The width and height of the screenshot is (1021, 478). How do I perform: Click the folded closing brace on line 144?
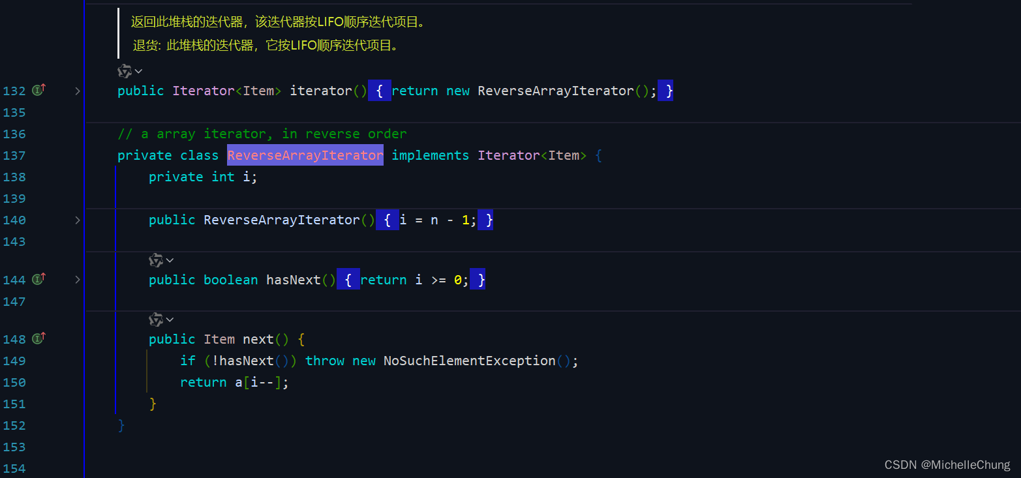point(478,280)
